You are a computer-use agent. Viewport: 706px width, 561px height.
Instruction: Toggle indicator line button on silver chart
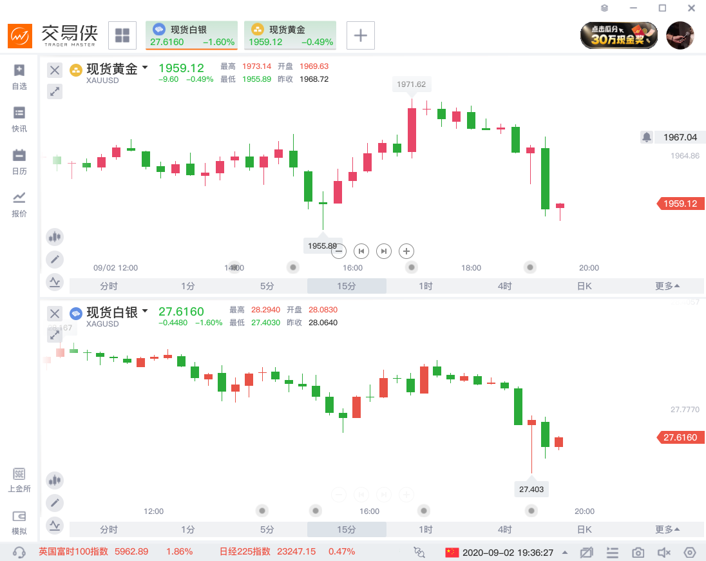[x=55, y=525]
